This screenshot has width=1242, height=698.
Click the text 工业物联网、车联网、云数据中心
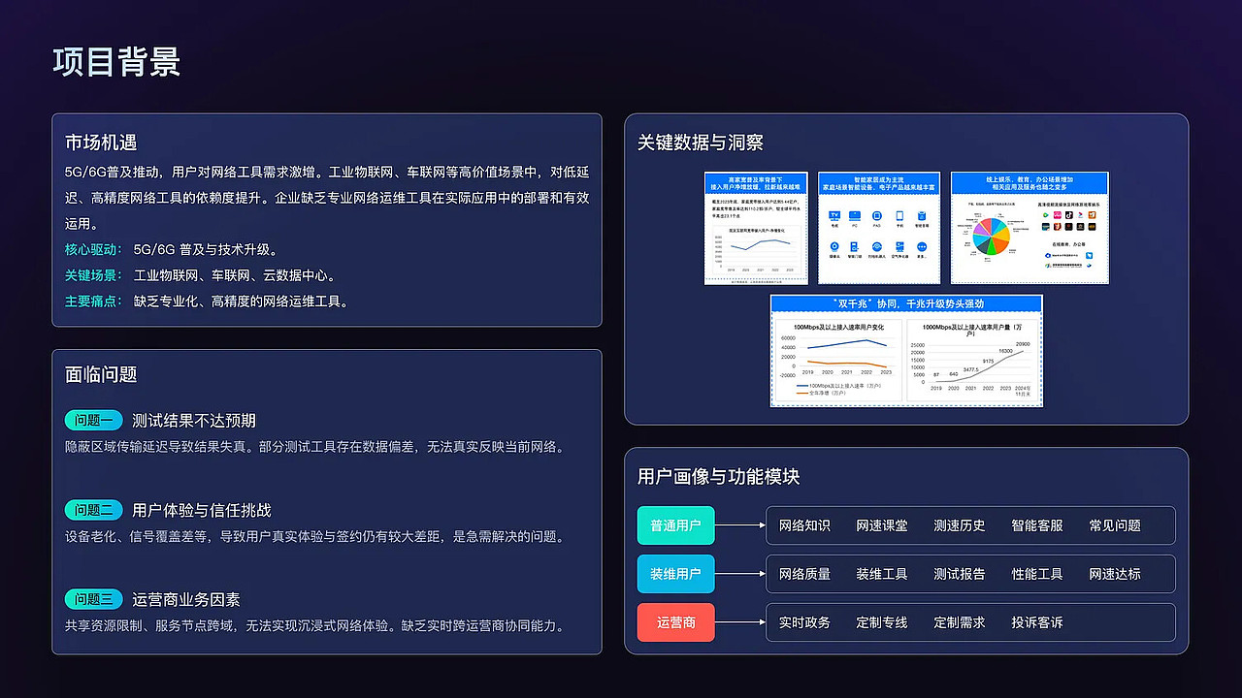pyautogui.click(x=236, y=275)
